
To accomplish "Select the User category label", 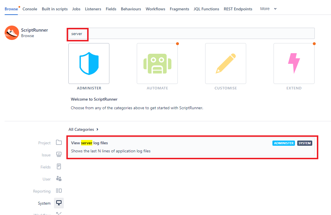I will tap(47, 179).
